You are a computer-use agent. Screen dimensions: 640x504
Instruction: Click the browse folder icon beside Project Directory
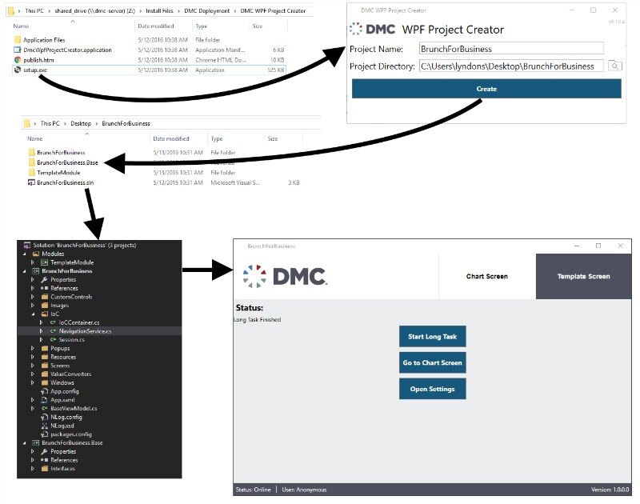614,66
